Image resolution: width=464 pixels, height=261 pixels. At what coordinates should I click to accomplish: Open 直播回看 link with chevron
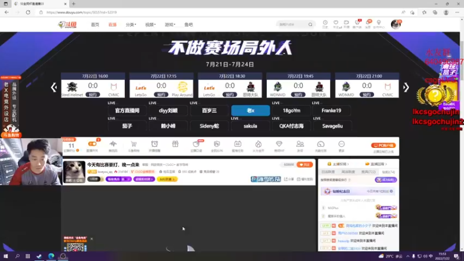pos(376,164)
